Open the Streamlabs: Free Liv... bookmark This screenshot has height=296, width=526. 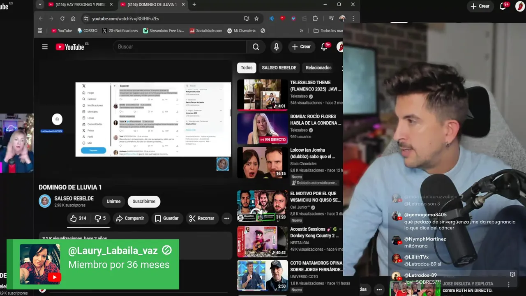(x=164, y=30)
